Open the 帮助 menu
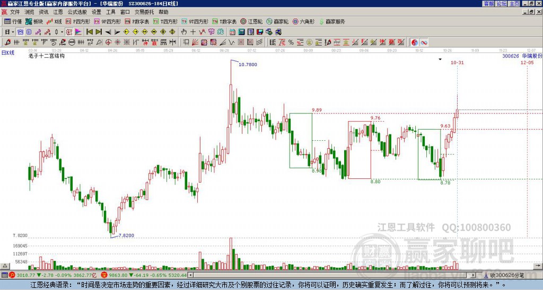The image size is (543, 290). (163, 12)
